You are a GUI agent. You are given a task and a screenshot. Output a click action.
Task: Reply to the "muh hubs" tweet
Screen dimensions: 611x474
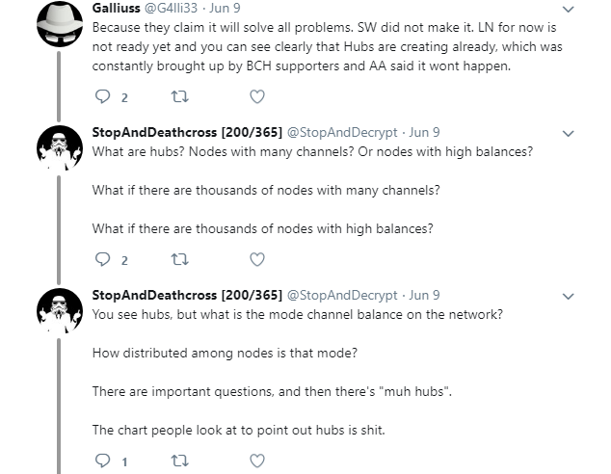point(105,461)
